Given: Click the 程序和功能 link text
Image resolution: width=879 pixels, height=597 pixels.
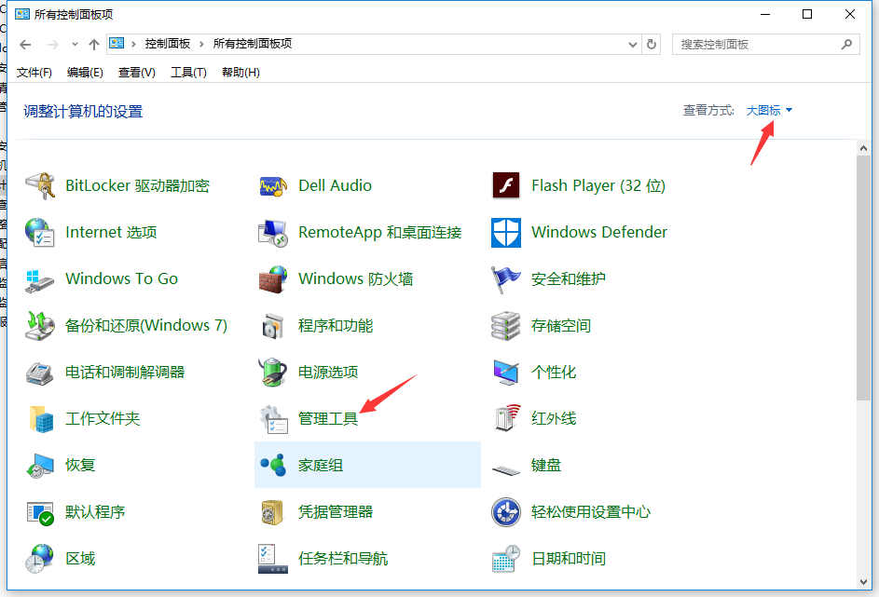Looking at the screenshot, I should coord(336,326).
